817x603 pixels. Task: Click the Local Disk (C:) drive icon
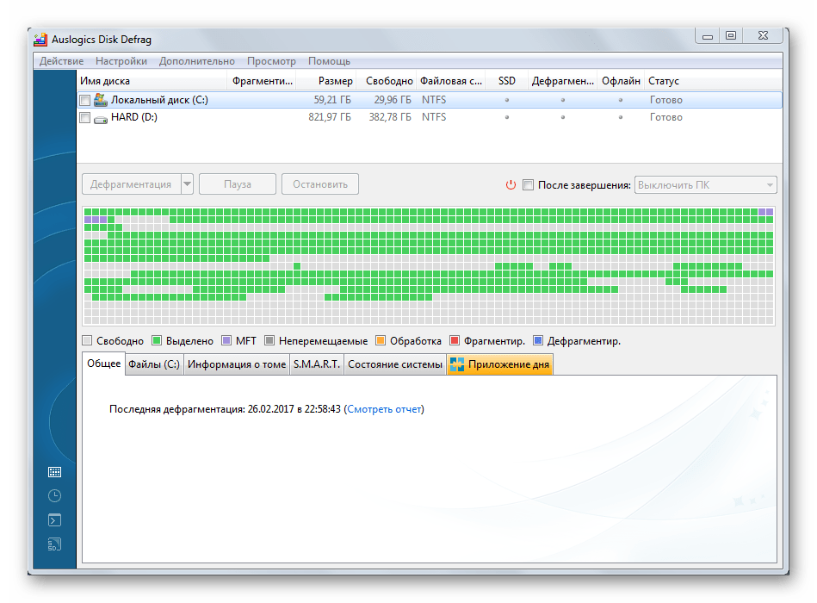(x=101, y=100)
